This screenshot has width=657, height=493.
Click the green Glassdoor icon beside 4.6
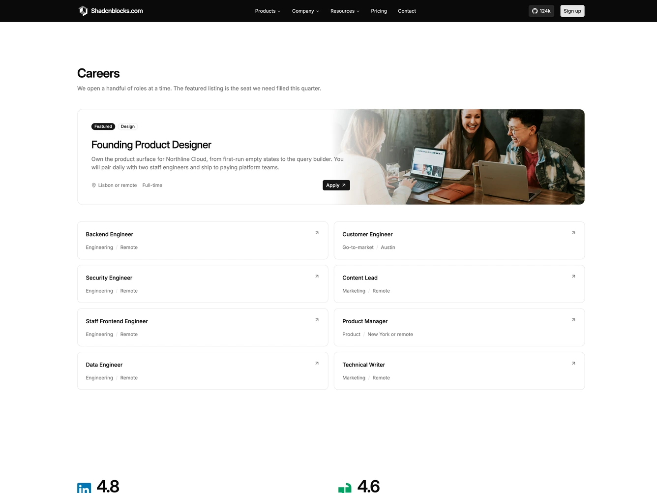coord(345,488)
